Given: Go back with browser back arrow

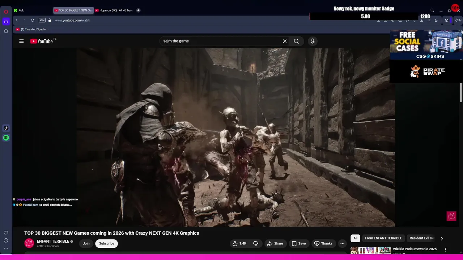Looking at the screenshot, I should pyautogui.click(x=17, y=20).
